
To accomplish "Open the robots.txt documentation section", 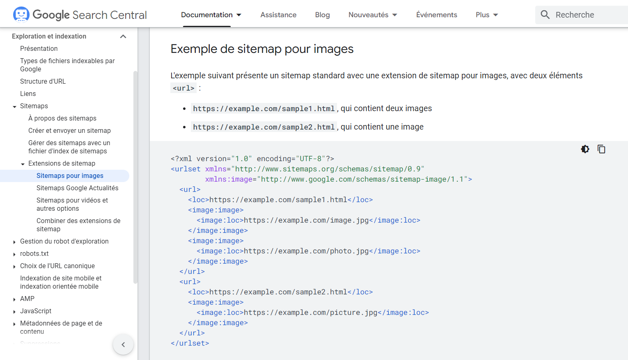I will click(34, 253).
